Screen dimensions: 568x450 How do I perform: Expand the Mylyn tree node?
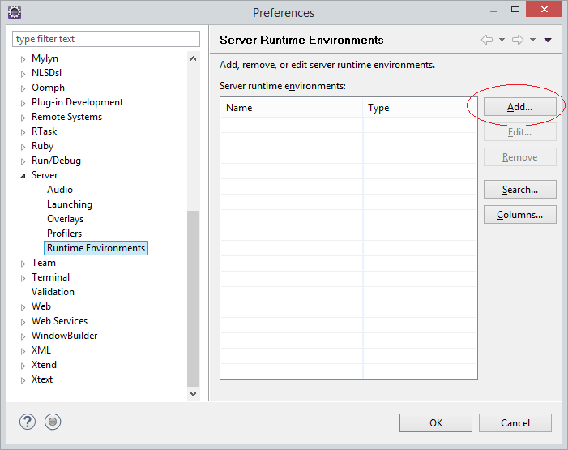tap(23, 59)
